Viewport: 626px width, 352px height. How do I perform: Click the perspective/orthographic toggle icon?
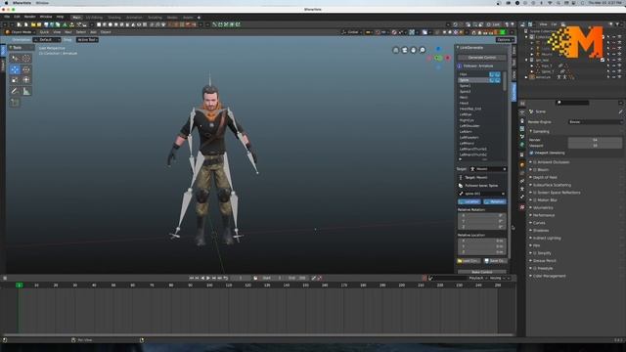click(x=396, y=50)
